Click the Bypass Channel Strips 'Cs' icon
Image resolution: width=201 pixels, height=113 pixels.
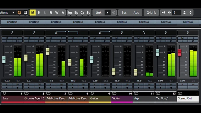82,12
